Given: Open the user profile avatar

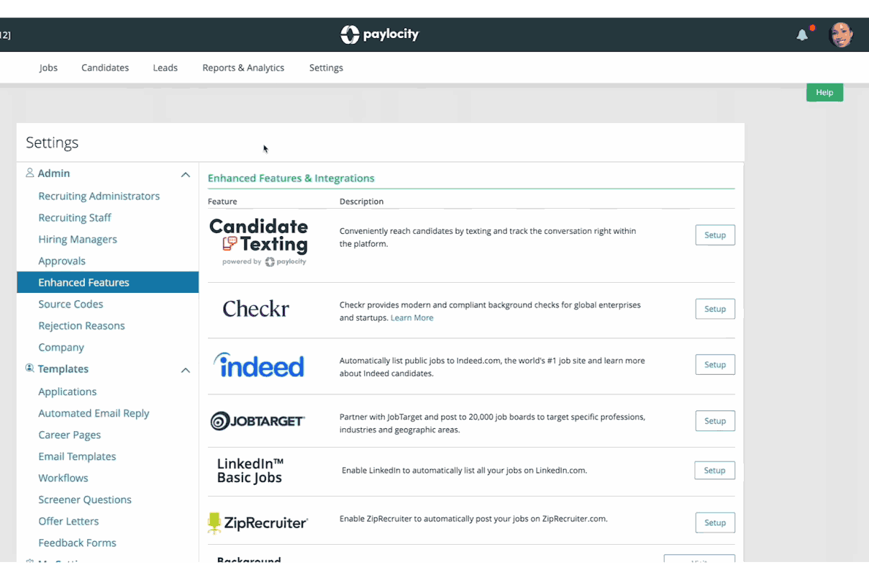Looking at the screenshot, I should click(x=841, y=34).
